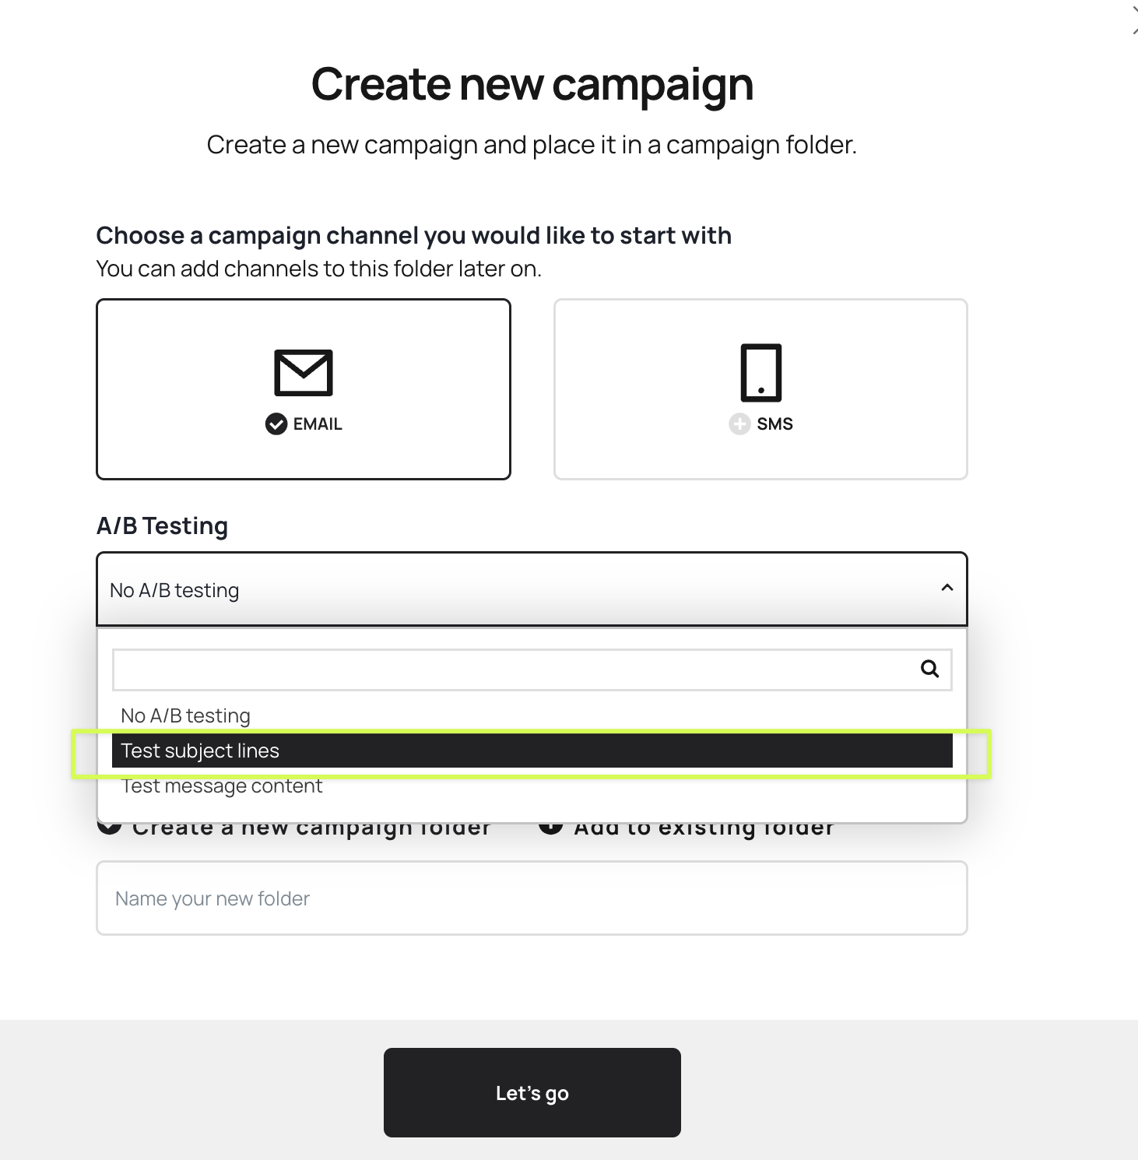
Task: Select the EMAIL channel card
Action: pyautogui.click(x=304, y=389)
